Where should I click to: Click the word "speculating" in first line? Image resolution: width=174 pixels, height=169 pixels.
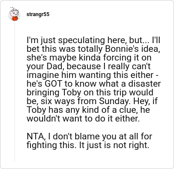point(81,41)
